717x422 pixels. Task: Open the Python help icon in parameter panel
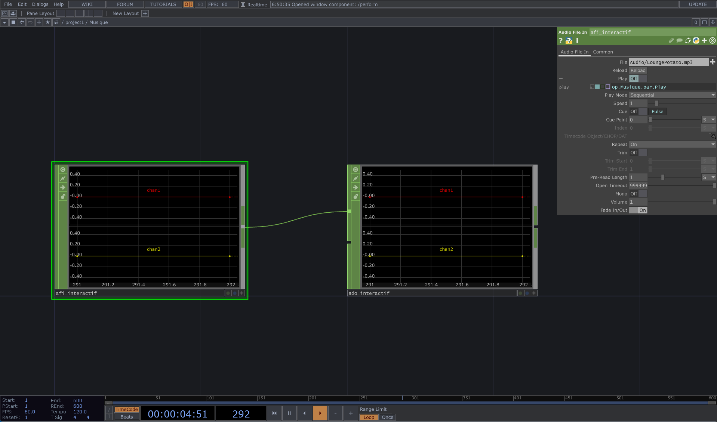569,41
